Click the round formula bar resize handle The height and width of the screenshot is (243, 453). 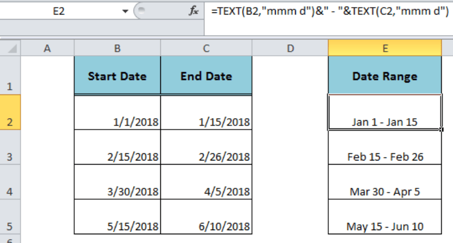click(140, 10)
